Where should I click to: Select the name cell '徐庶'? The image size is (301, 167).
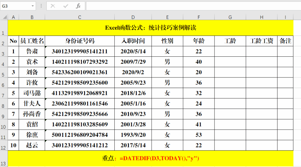pyautogui.click(x=32, y=135)
